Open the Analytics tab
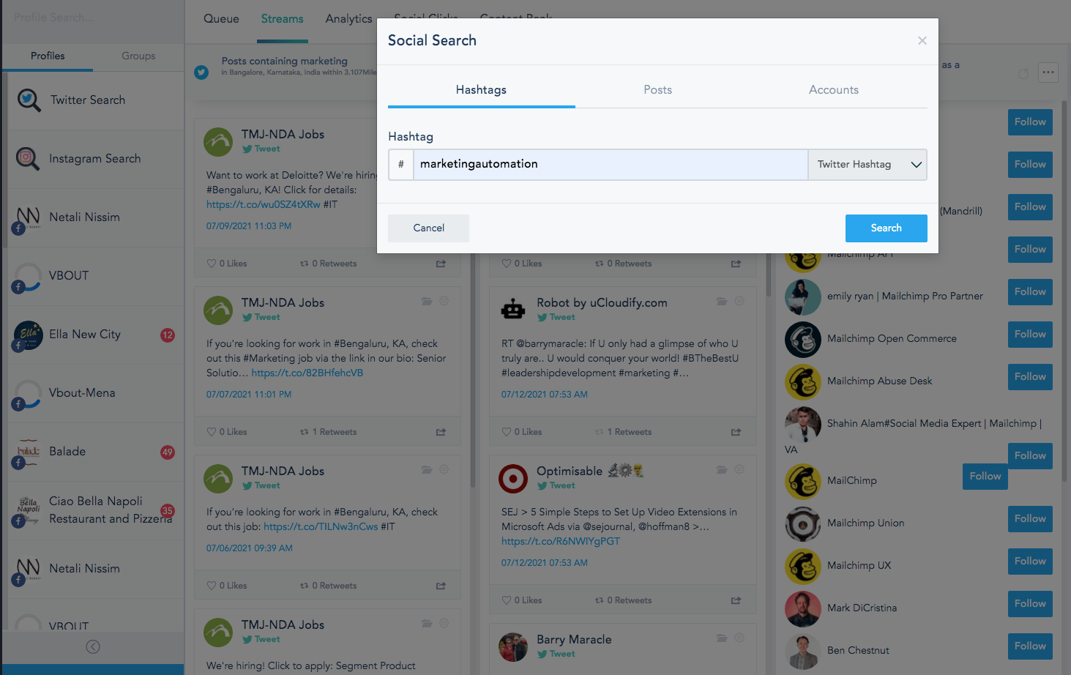The image size is (1071, 675). [348, 19]
